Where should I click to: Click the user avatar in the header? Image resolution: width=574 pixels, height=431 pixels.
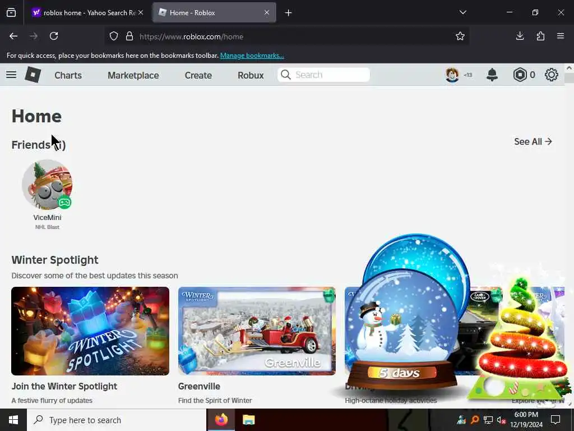click(452, 75)
